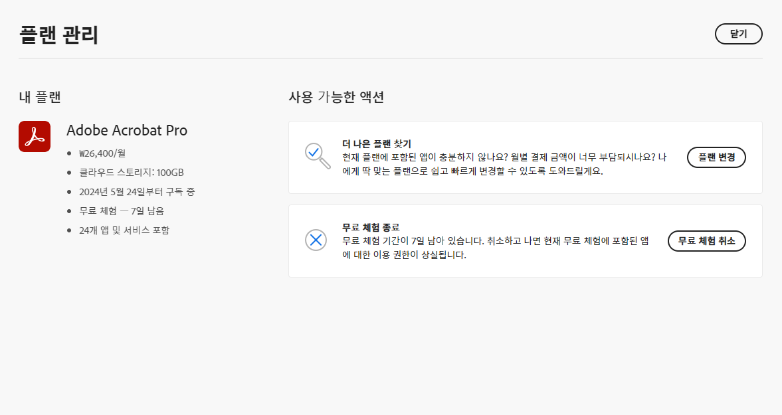Click the description under 더 나은 플랜 찾기
This screenshot has width=782, height=415.
tap(504, 164)
